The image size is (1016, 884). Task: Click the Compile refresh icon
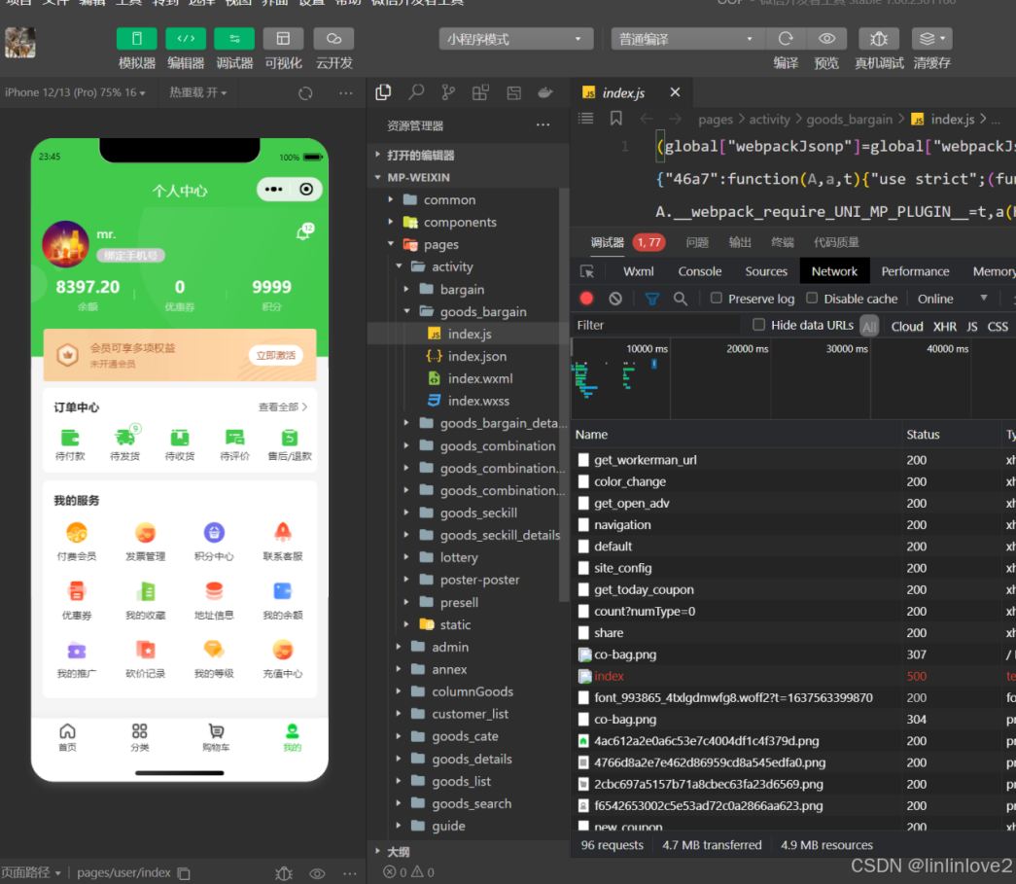click(785, 39)
